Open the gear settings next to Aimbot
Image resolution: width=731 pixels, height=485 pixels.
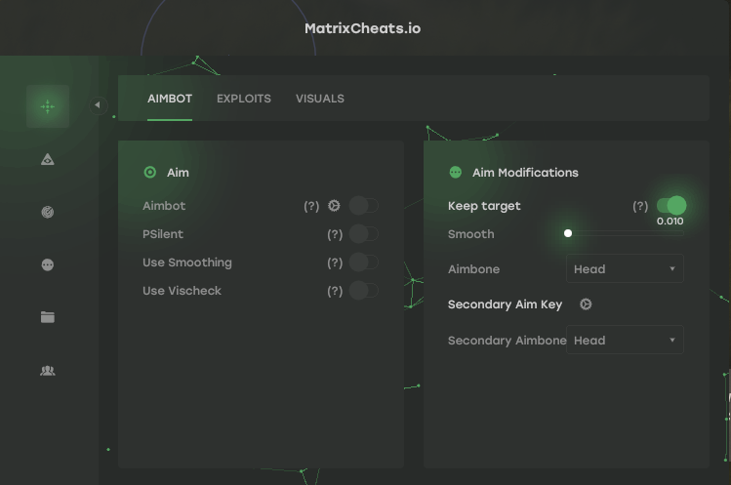(334, 206)
